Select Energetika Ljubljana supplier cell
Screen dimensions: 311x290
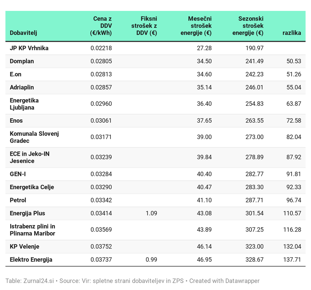coord(24,104)
